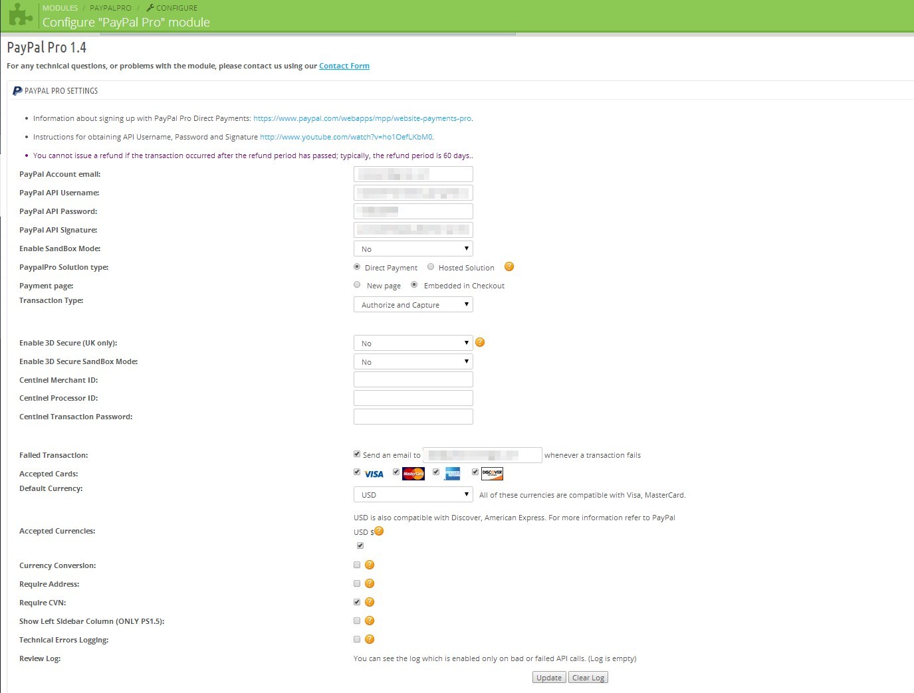Viewport: 914px width, 693px height.
Task: Open Default Currency USD dropdown
Action: (x=413, y=494)
